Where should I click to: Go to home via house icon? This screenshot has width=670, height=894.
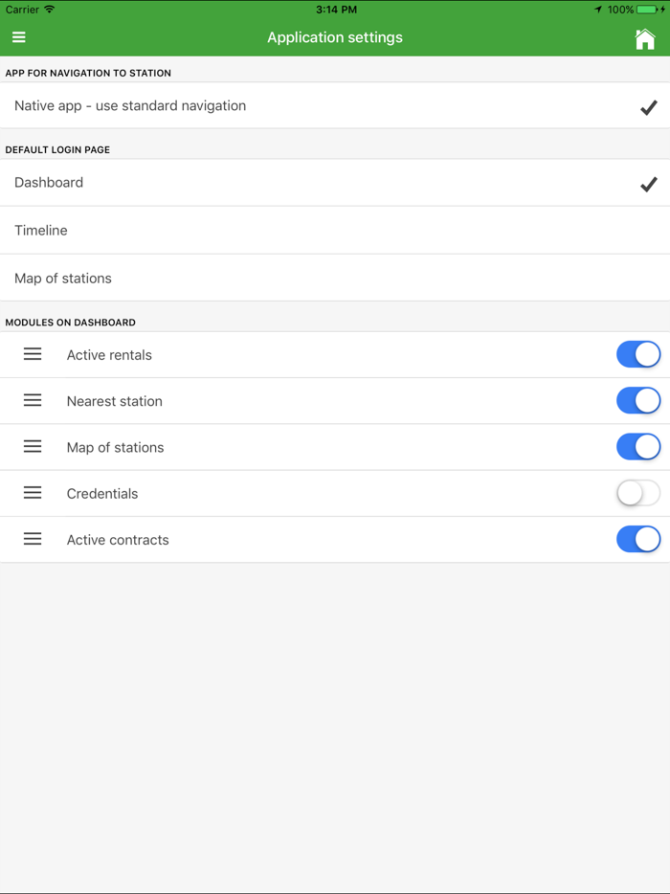(645, 38)
